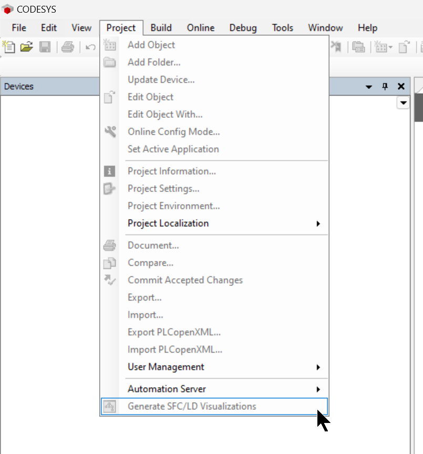
Task: Click the Document printer icon in menu
Action: coord(110,245)
